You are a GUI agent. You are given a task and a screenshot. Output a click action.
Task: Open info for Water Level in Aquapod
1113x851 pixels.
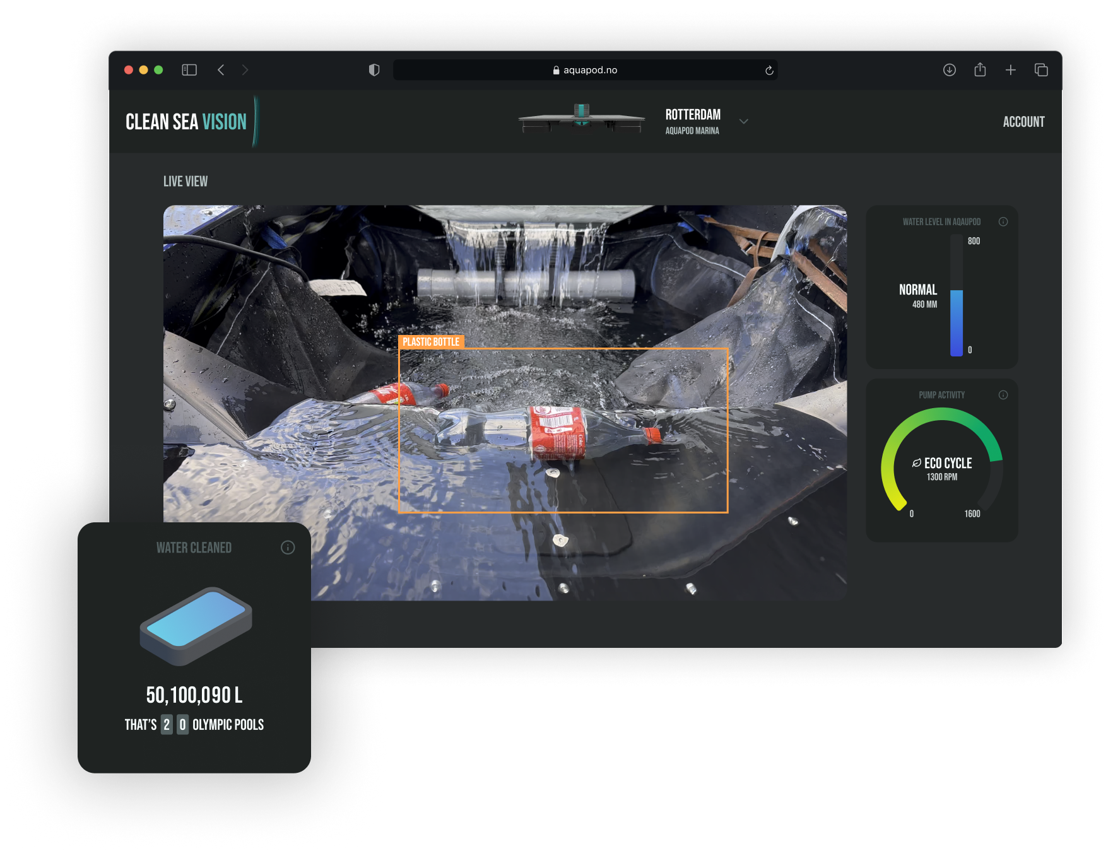click(x=1003, y=221)
